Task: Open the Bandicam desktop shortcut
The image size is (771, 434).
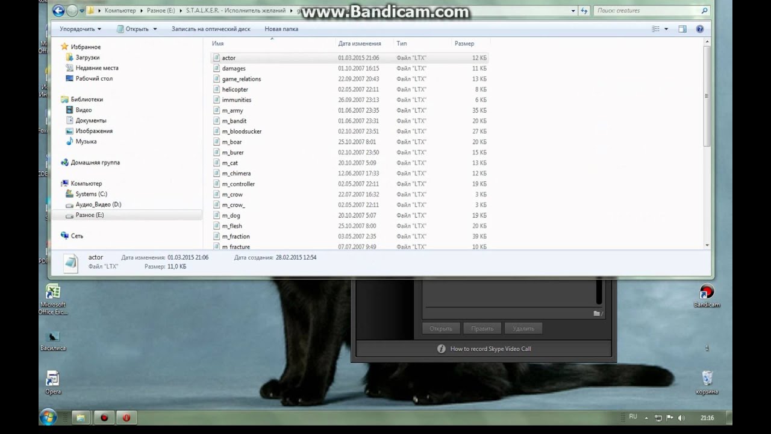Action: pos(707,296)
